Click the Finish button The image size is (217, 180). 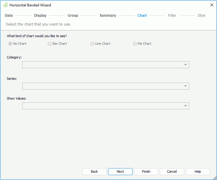coord(146,171)
